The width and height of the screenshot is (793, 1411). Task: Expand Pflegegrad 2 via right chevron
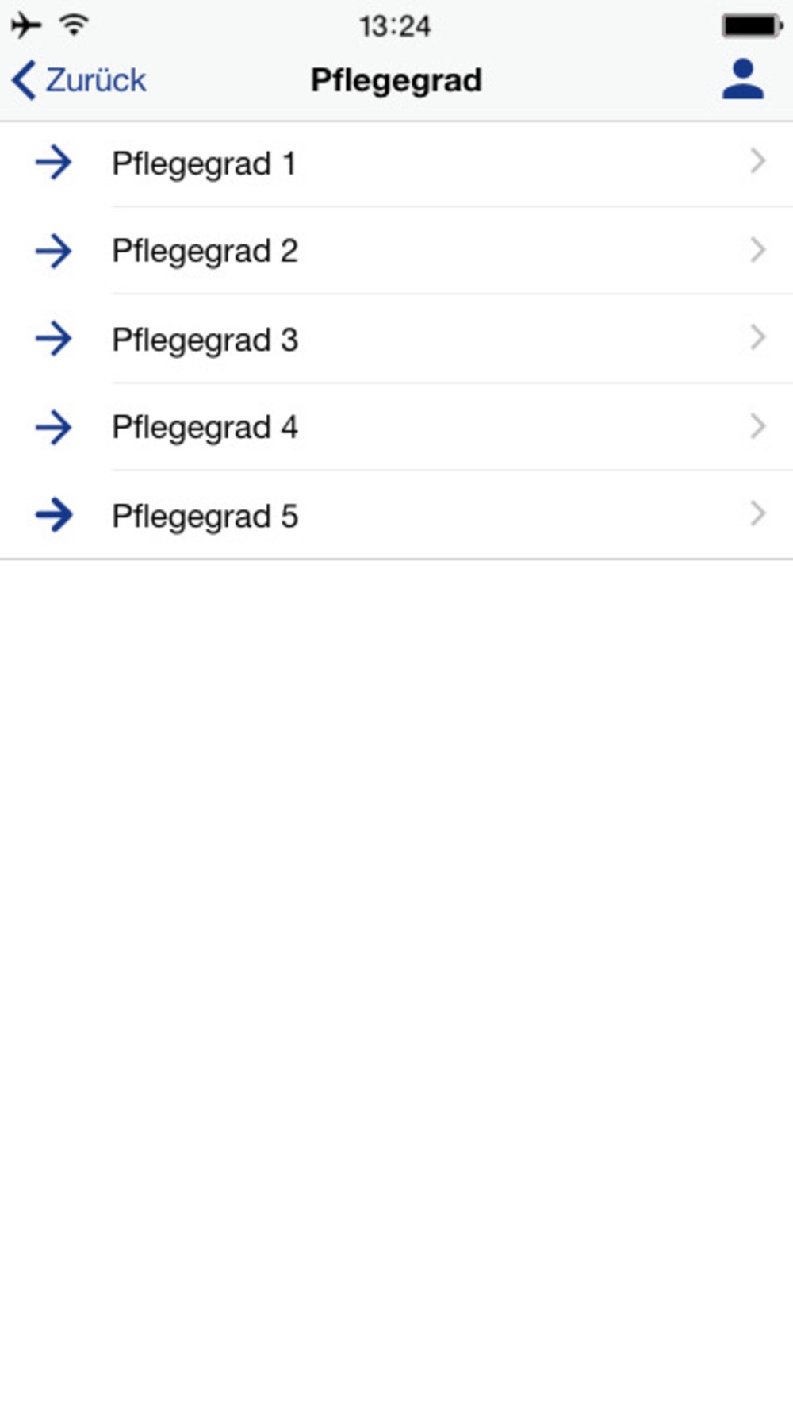click(757, 250)
